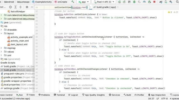Change UTF-8 file encoding in status bar
179x100 pixels.
tap(164, 99)
